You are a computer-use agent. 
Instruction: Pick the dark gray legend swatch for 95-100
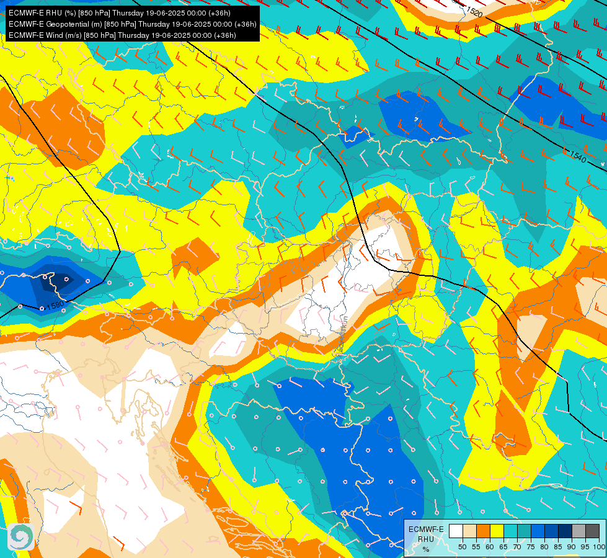pyautogui.click(x=592, y=531)
